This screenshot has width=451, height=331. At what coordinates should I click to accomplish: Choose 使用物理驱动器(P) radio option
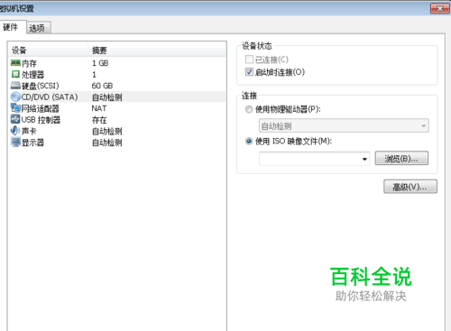click(249, 109)
